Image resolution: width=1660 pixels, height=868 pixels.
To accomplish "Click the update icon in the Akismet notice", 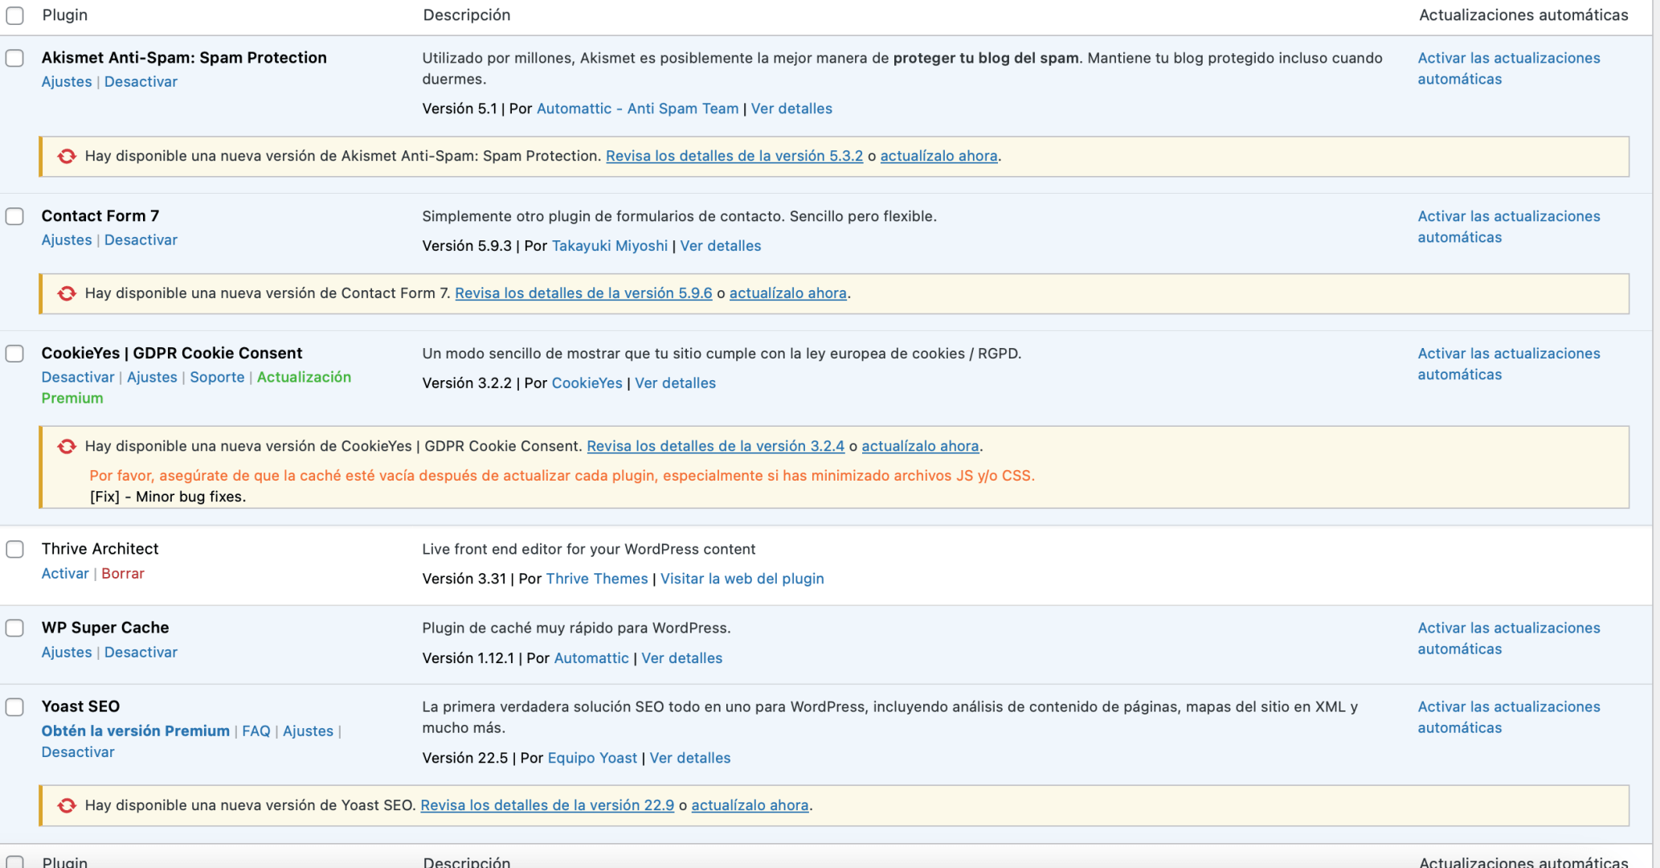I will coord(67,156).
